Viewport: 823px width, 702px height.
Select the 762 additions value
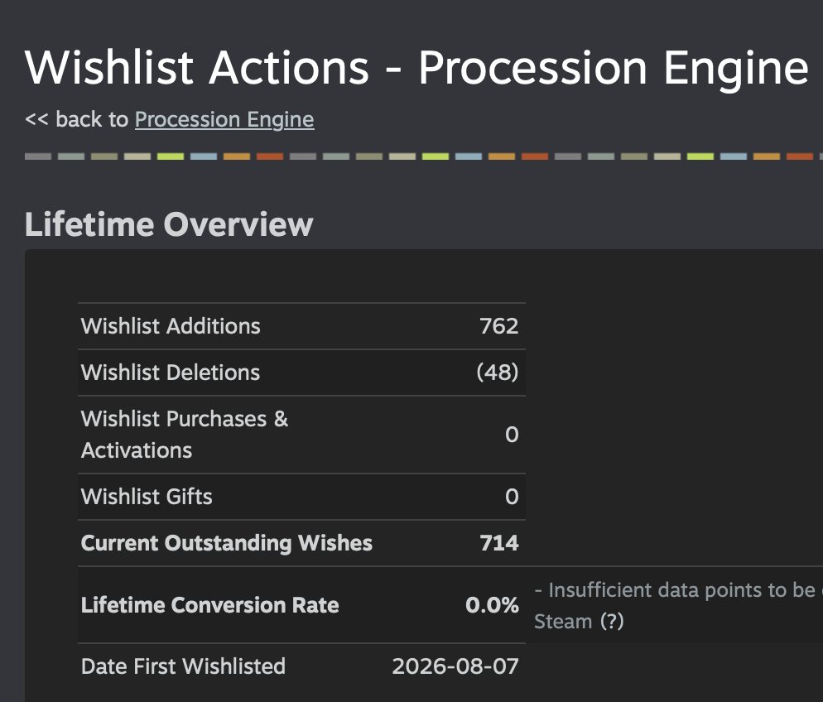498,326
